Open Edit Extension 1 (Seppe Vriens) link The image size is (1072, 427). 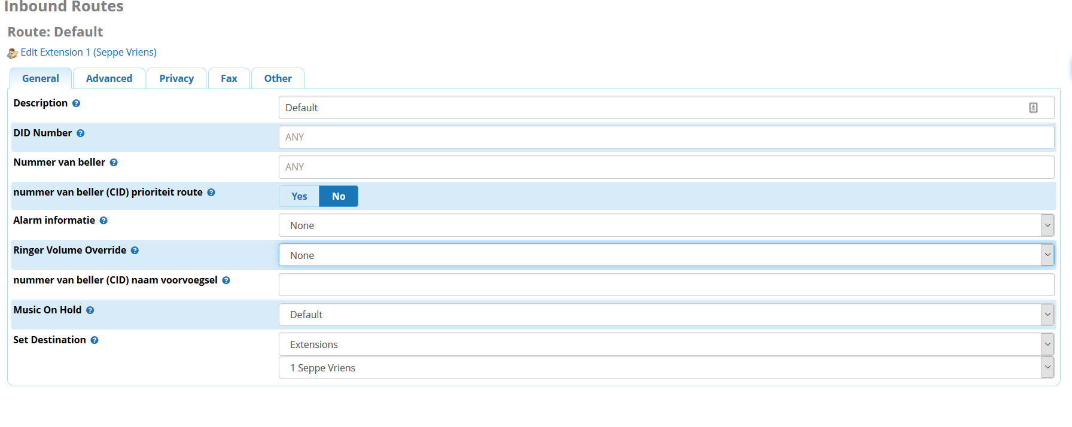click(88, 53)
